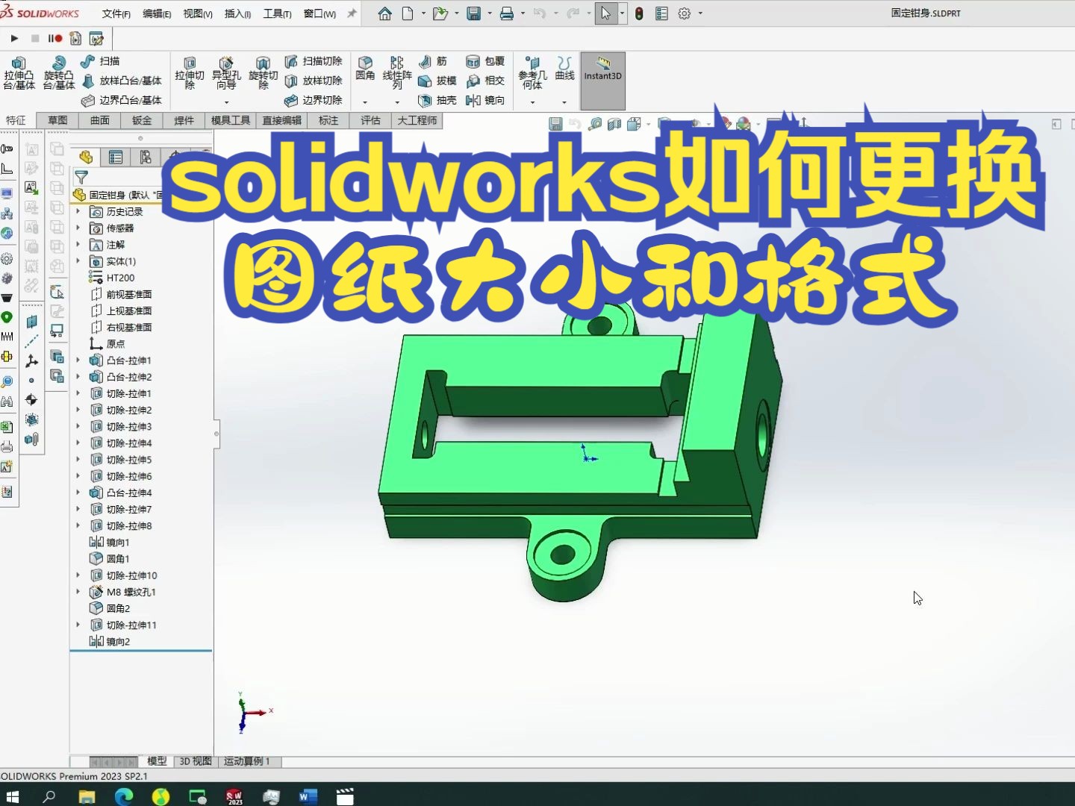Open the Reference Geometry (参考几何体) tool
This screenshot has height=806, width=1075.
coord(532,72)
